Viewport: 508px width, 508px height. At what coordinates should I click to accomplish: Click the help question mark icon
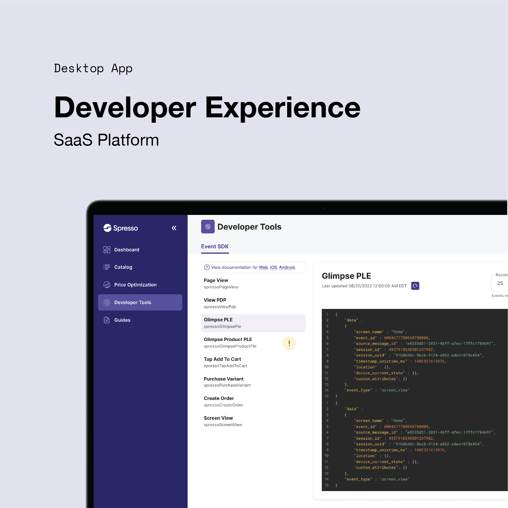pos(207,267)
